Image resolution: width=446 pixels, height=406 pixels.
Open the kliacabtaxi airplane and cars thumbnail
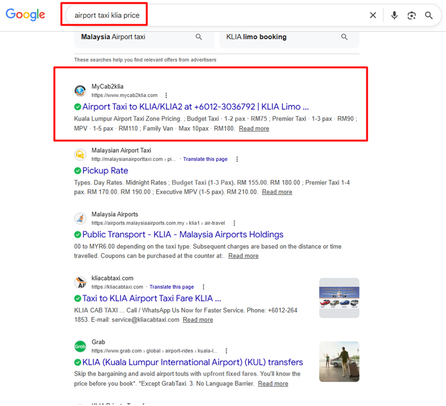(x=339, y=298)
